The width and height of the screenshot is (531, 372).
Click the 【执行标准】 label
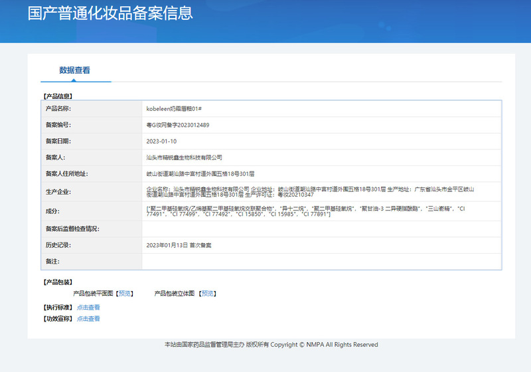(58, 308)
